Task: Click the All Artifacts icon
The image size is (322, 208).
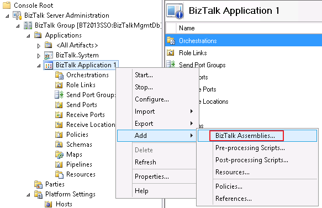Action: pyautogui.click(x=49, y=45)
